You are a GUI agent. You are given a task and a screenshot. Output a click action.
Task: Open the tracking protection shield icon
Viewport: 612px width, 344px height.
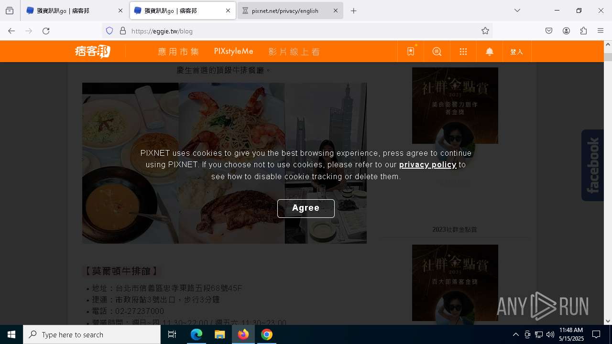109,31
